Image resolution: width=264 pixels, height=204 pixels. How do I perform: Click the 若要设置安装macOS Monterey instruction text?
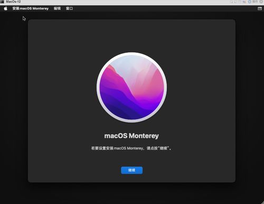point(131,148)
